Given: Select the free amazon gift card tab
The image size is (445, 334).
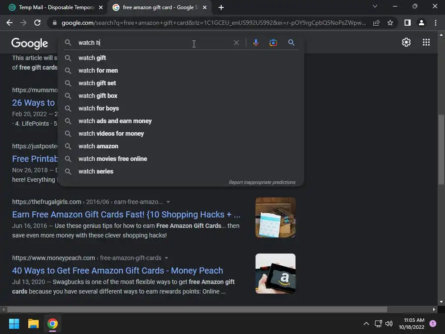Looking at the screenshot, I should pos(159,7).
